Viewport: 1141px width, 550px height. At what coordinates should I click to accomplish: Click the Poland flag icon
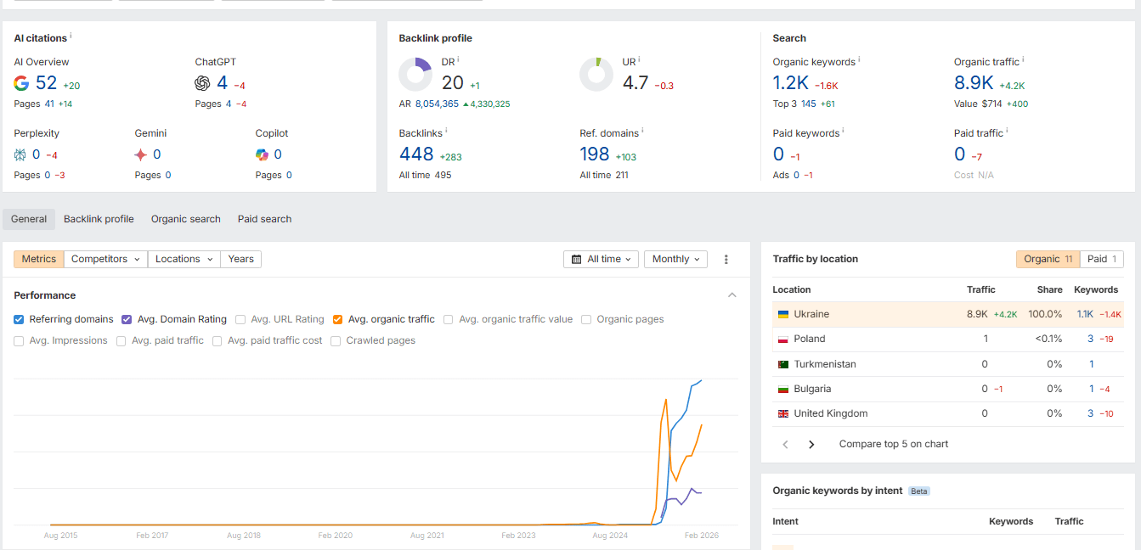[783, 339]
